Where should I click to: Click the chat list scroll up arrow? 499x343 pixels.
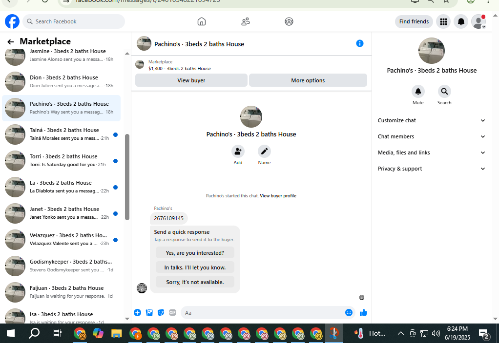127,54
